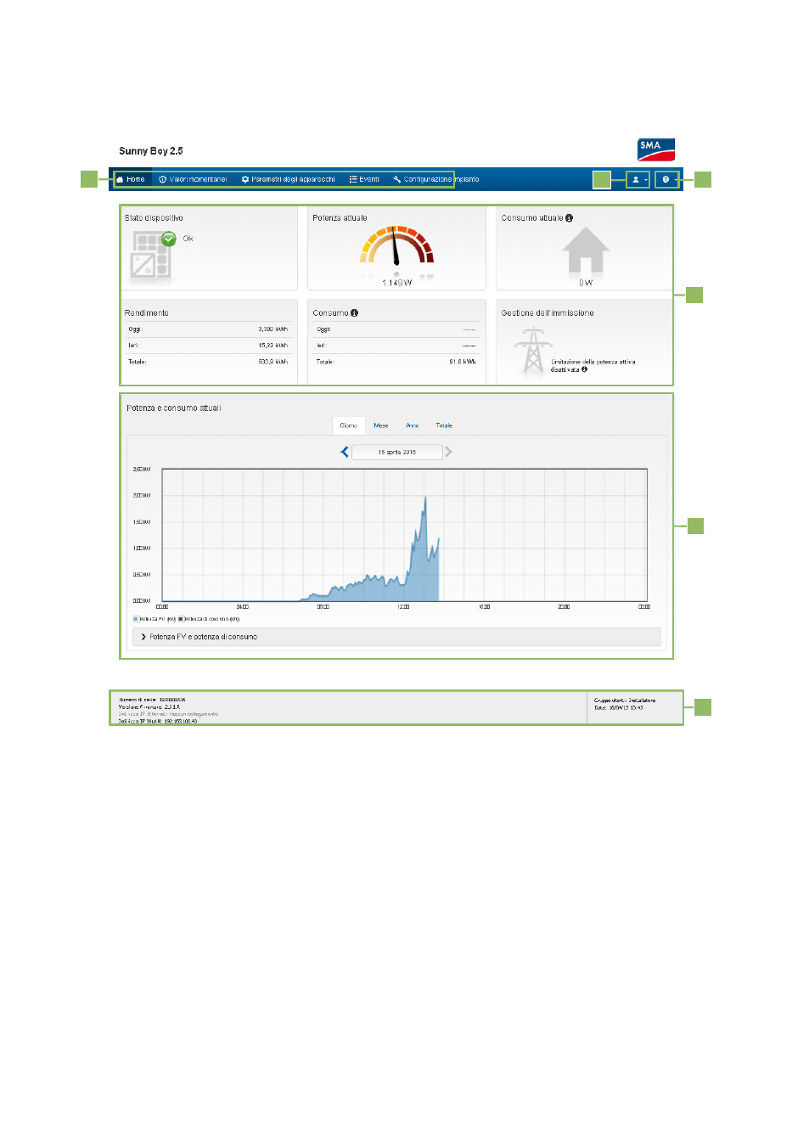Screen dimensions: 809x1148
Task: Switch to the Totale tab
Action: coord(444,425)
